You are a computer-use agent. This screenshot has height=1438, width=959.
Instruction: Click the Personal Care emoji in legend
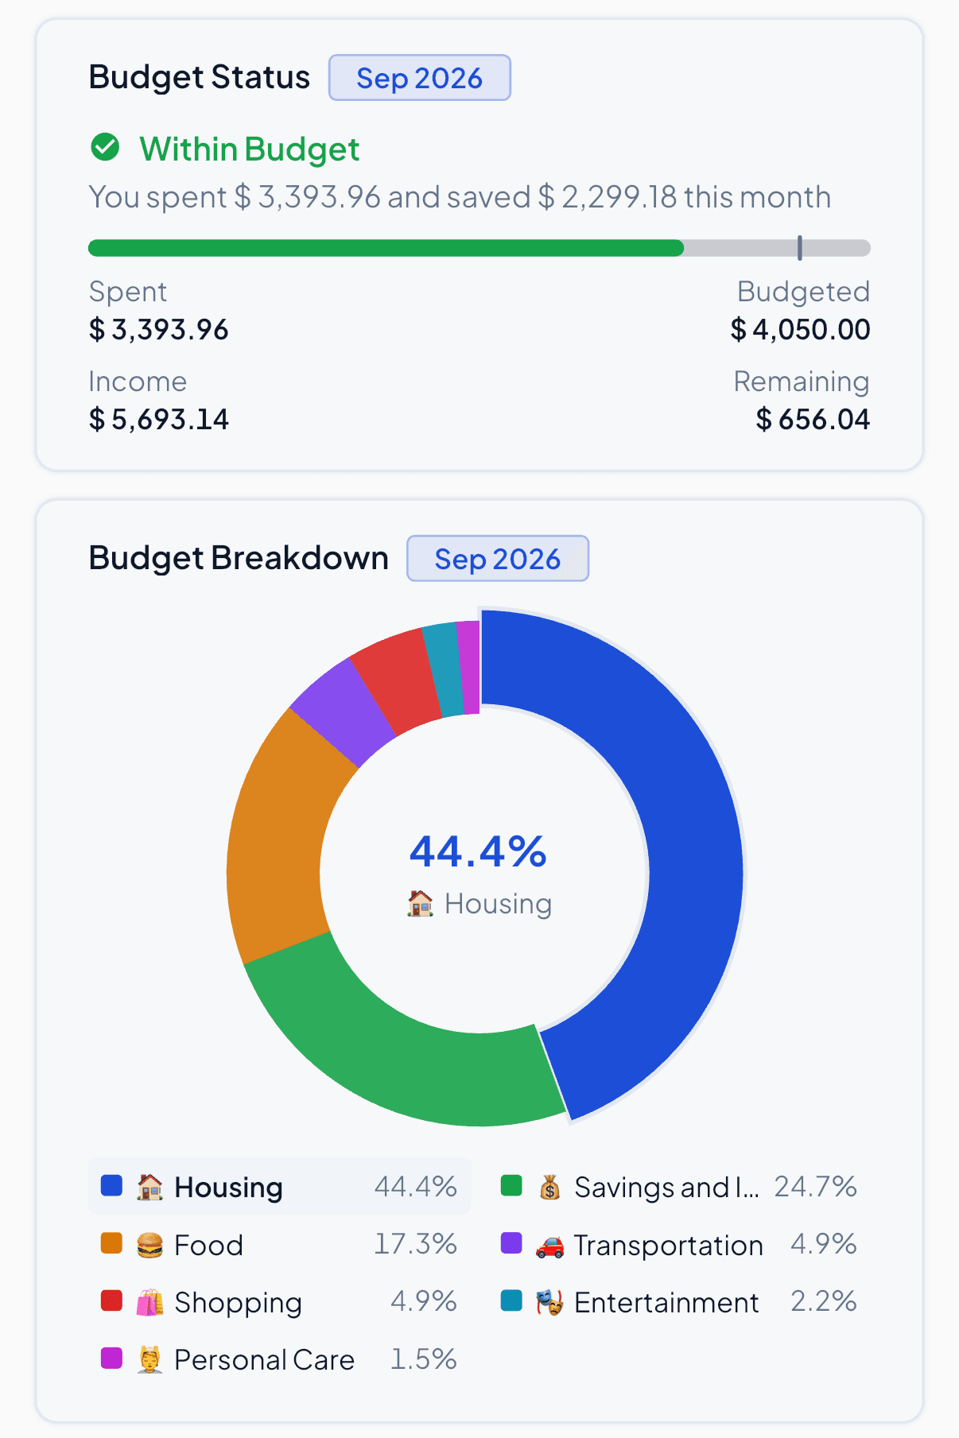coord(149,1360)
